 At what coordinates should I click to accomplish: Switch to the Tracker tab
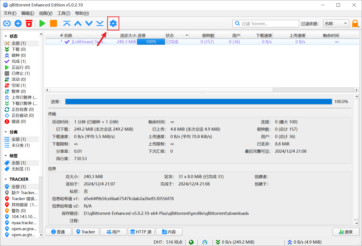86,232
